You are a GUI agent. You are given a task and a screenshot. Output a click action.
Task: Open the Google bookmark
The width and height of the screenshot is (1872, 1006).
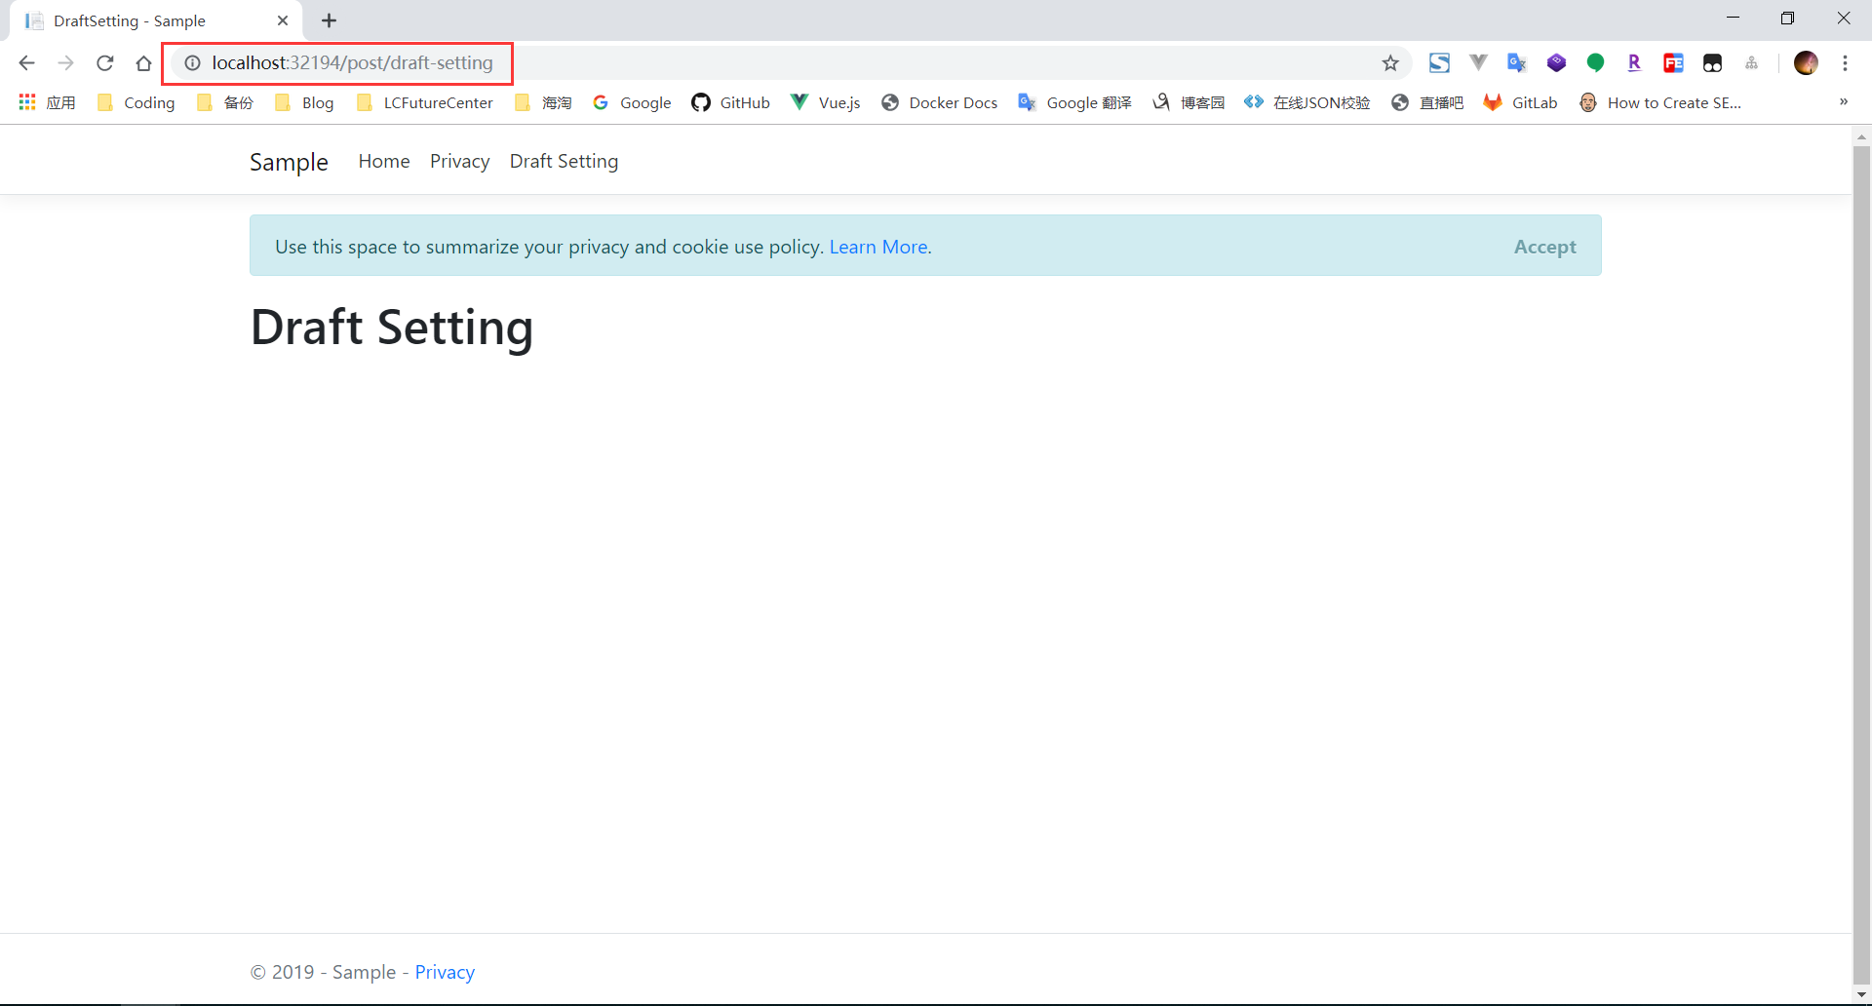tap(632, 102)
